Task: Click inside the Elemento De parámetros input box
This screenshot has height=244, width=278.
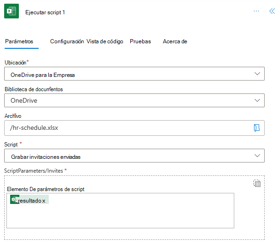Action: [120, 210]
